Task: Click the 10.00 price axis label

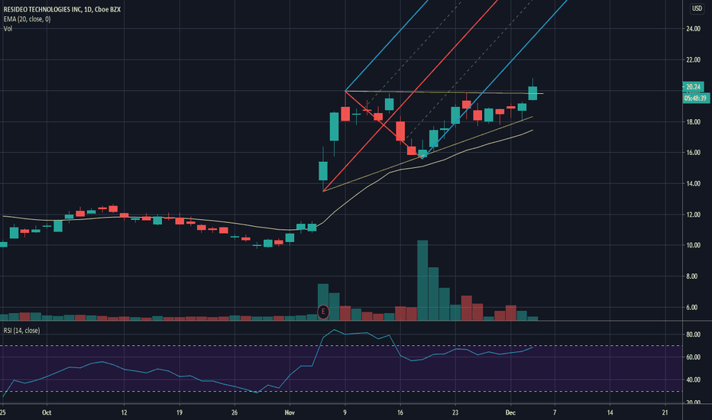Action: (x=693, y=245)
